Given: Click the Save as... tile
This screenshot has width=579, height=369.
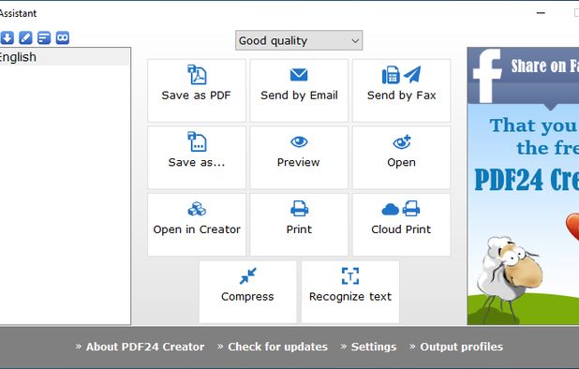Looking at the screenshot, I should coord(197,157).
